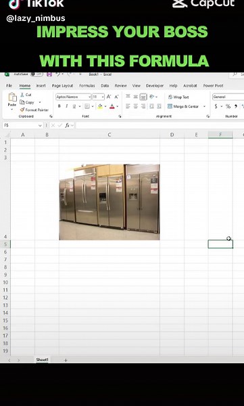Open the File menu
This screenshot has height=406, width=244.
tap(9, 86)
